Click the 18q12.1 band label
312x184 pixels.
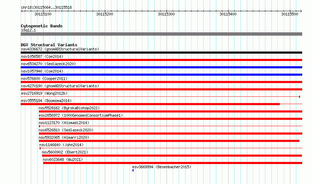coord(28,30)
